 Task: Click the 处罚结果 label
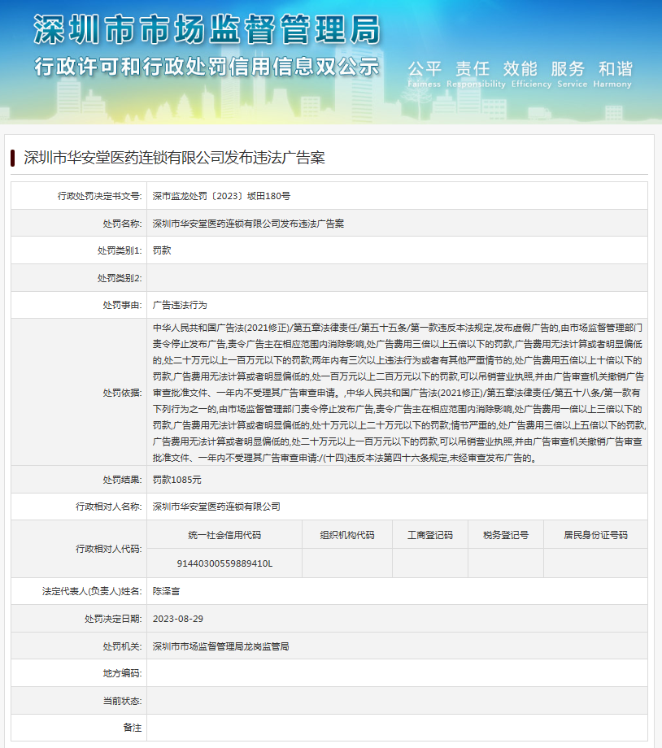click(122, 480)
